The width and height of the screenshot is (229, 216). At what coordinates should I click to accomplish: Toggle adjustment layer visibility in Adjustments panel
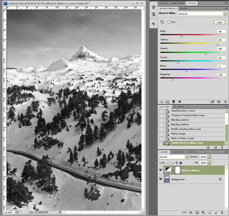(180, 102)
